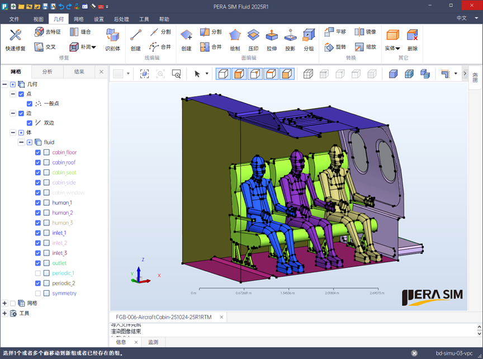Switch to the 分析 panel tab
This screenshot has width=483, height=359.
pos(47,72)
